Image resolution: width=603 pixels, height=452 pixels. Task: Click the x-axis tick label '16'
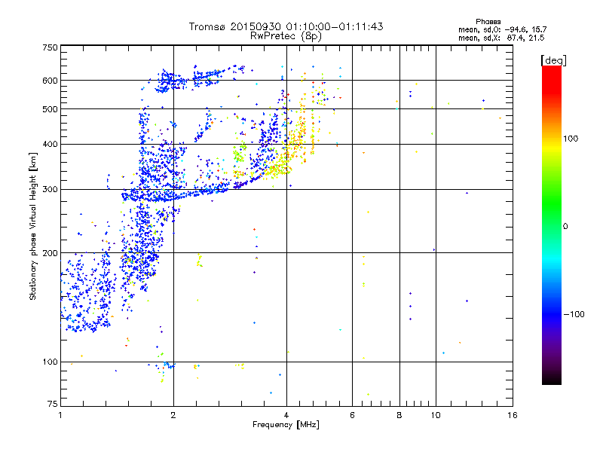513,415
